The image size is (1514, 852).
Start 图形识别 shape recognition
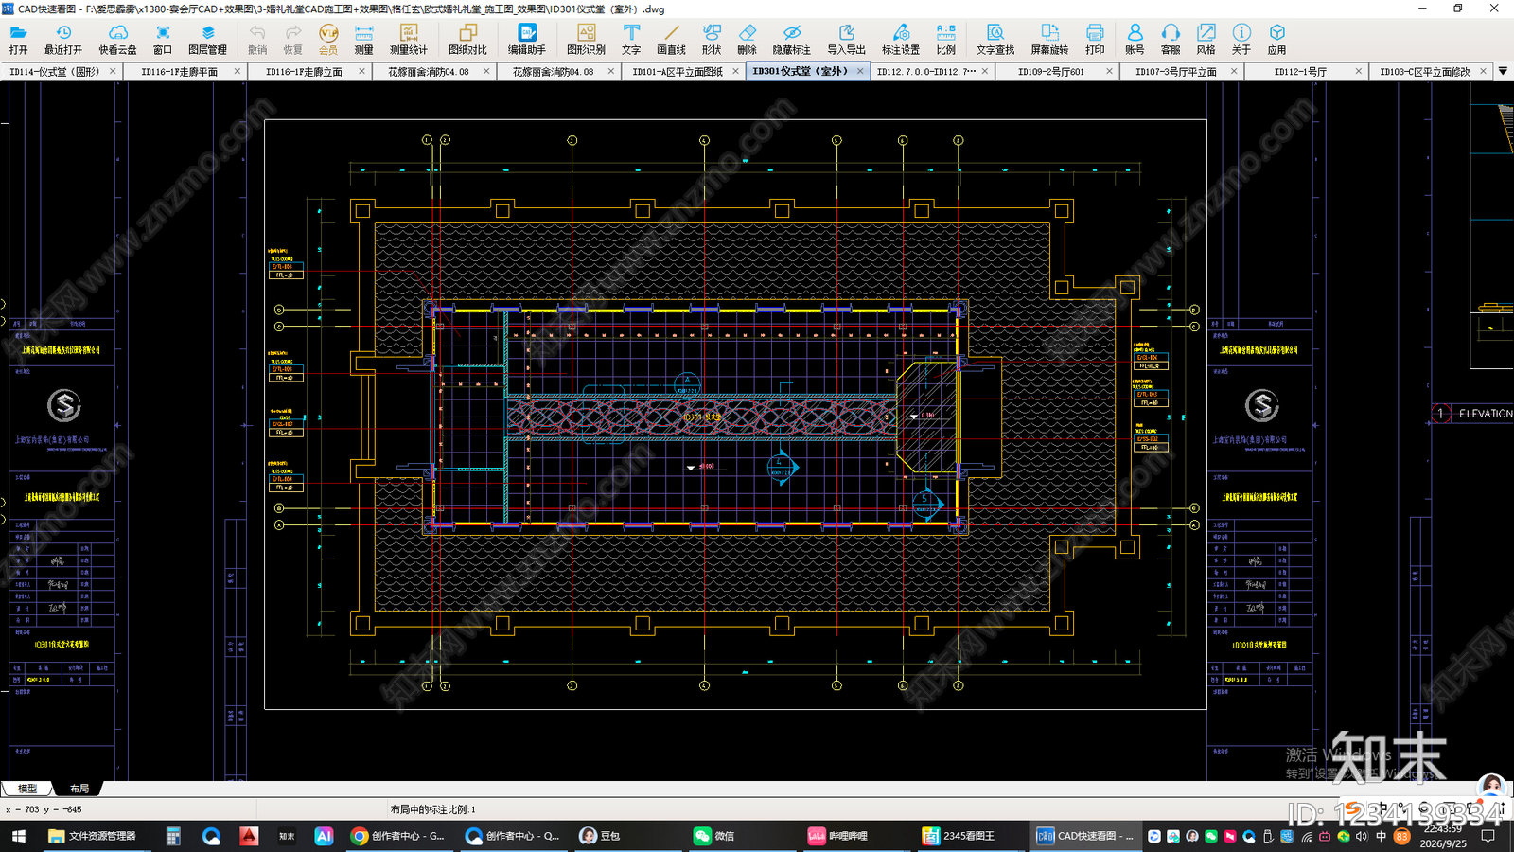(586, 39)
